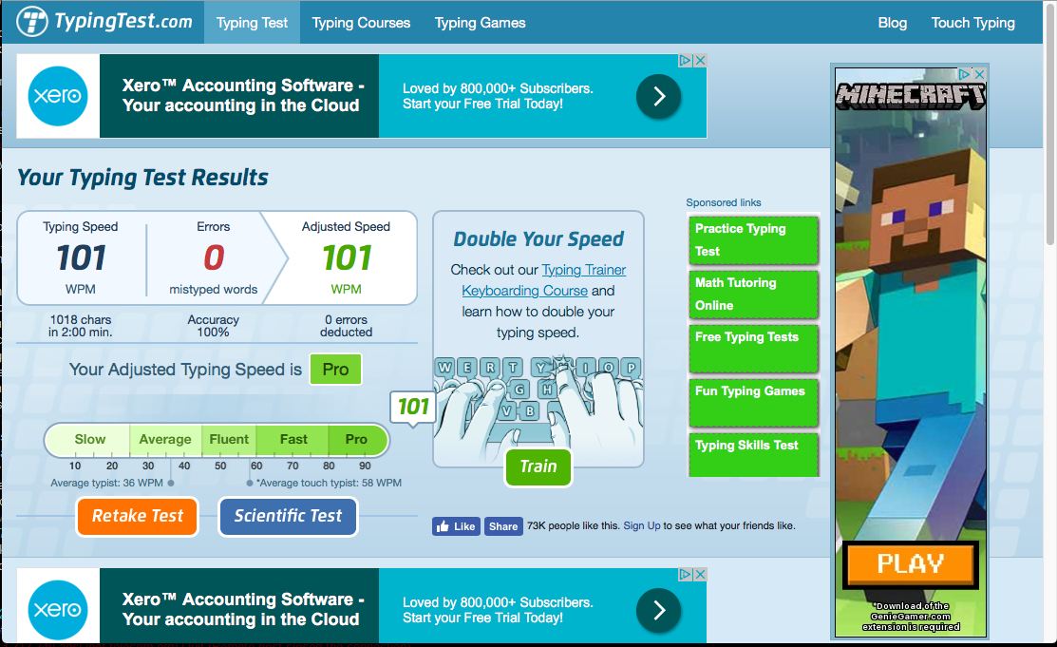Click 'Average typist: 36 WPM' label

[x=107, y=483]
